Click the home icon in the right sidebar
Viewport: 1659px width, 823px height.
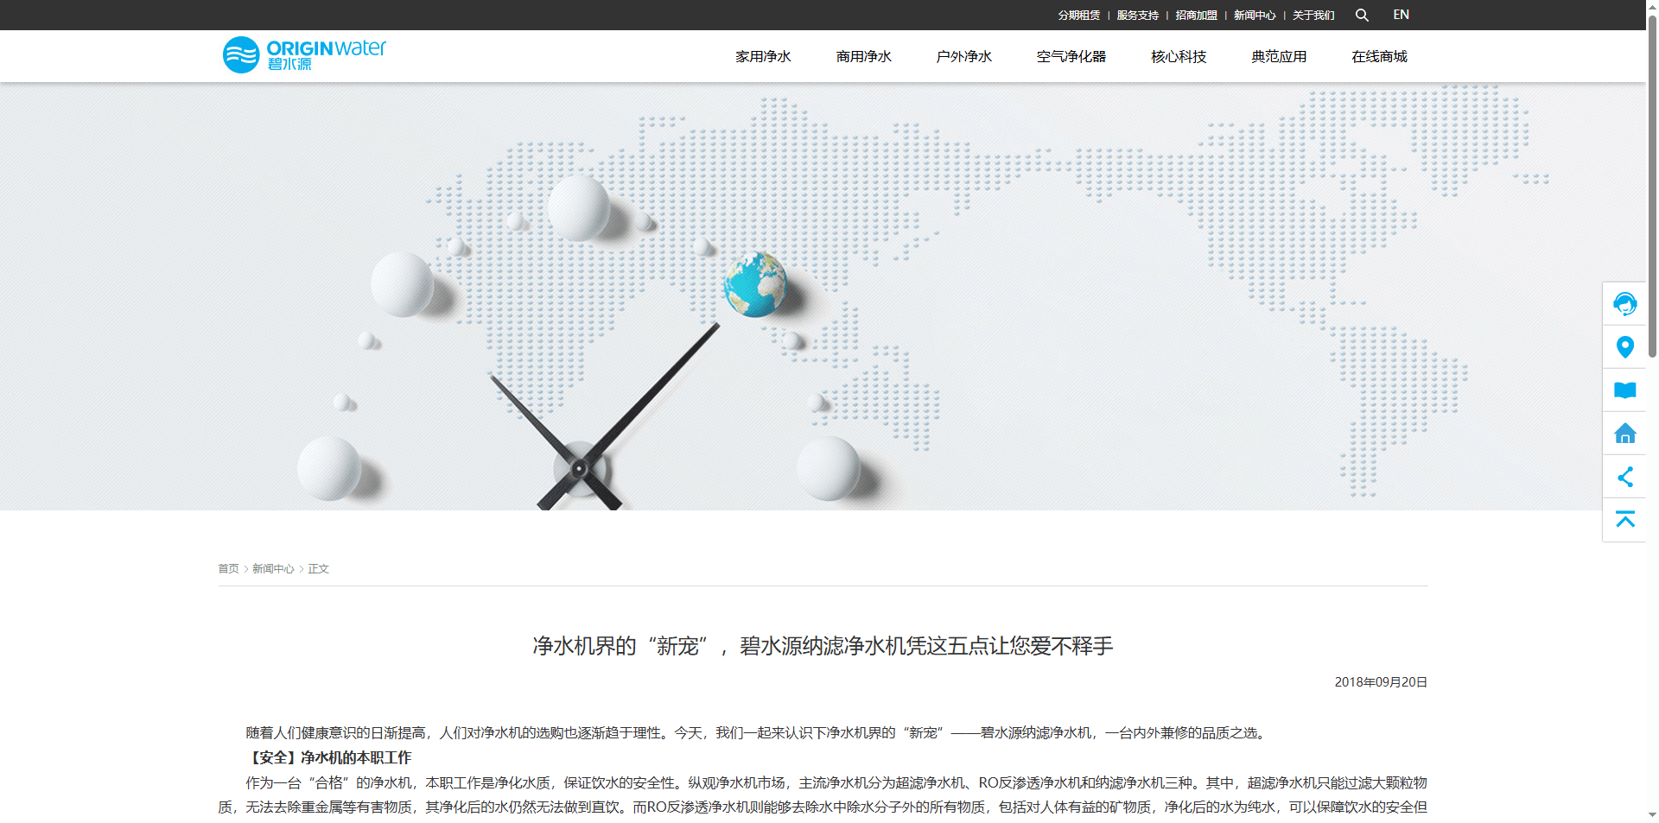click(x=1625, y=434)
